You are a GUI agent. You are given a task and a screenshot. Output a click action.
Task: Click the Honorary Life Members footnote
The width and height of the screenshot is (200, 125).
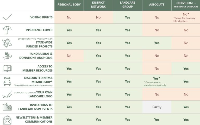[x=184, y=20]
